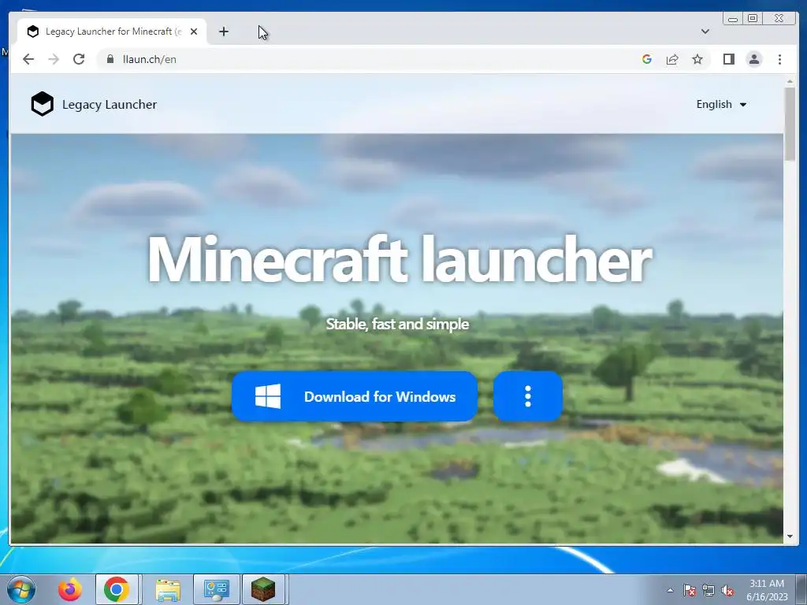
Task: Open the network status tray icon
Action: (x=708, y=590)
